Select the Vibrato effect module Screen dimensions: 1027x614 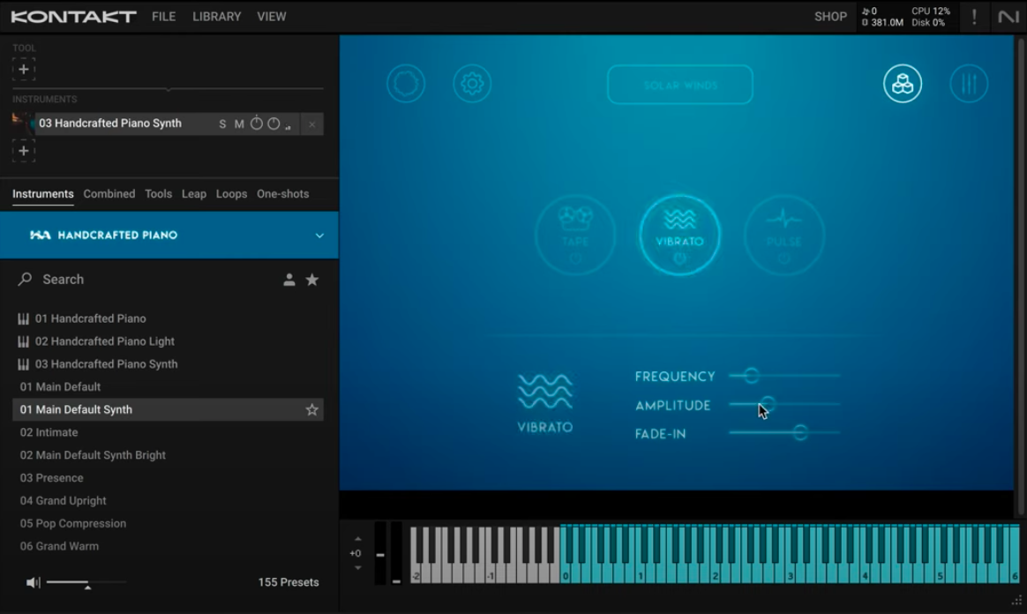pos(680,235)
